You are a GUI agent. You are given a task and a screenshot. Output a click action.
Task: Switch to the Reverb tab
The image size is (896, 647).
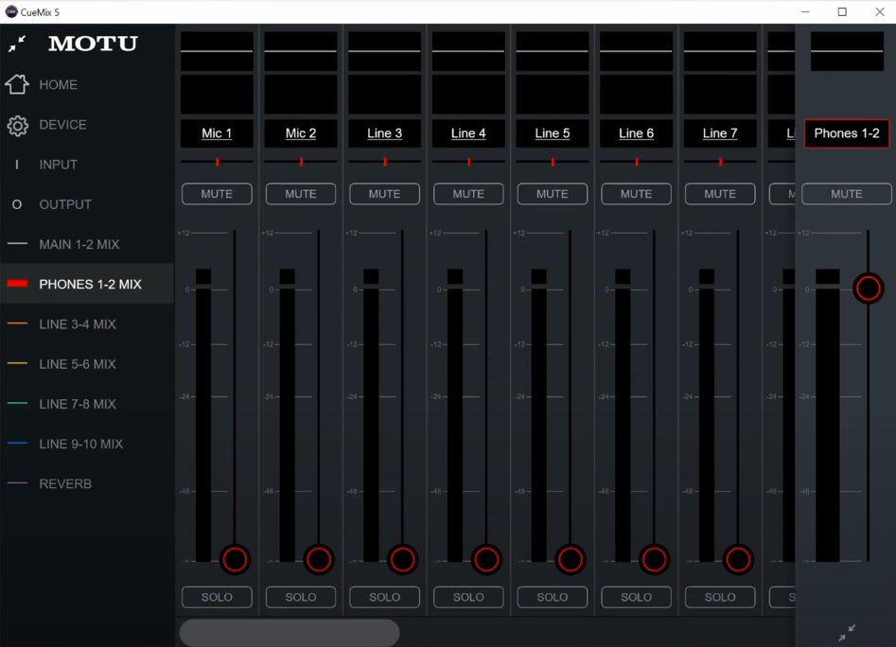[x=65, y=483]
